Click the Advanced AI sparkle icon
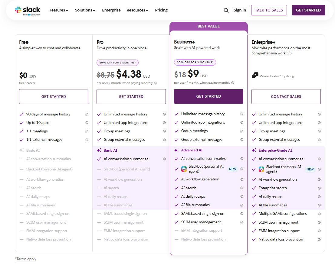 [x=176, y=150]
